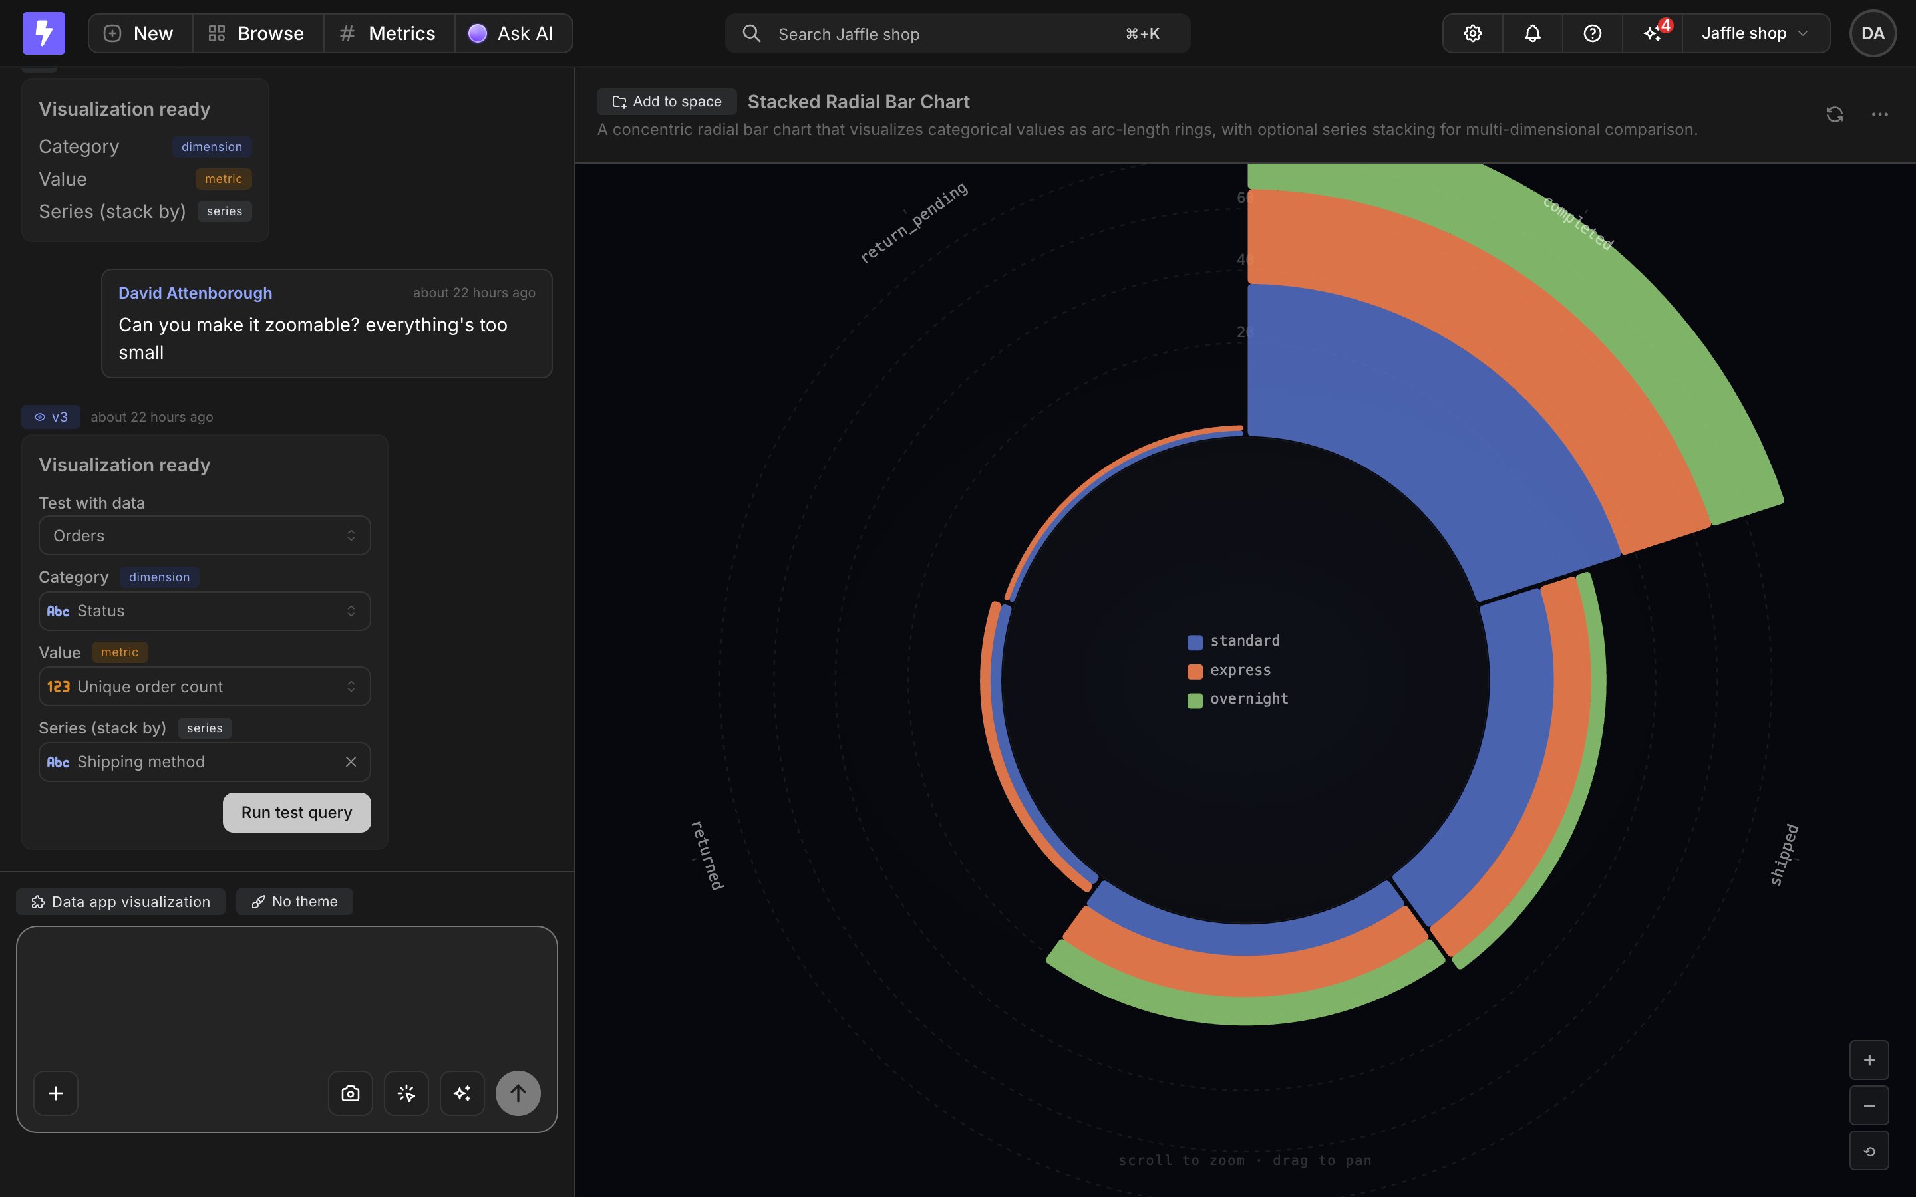This screenshot has height=1197, width=1916.
Task: Open the help question mark icon
Action: [1592, 33]
